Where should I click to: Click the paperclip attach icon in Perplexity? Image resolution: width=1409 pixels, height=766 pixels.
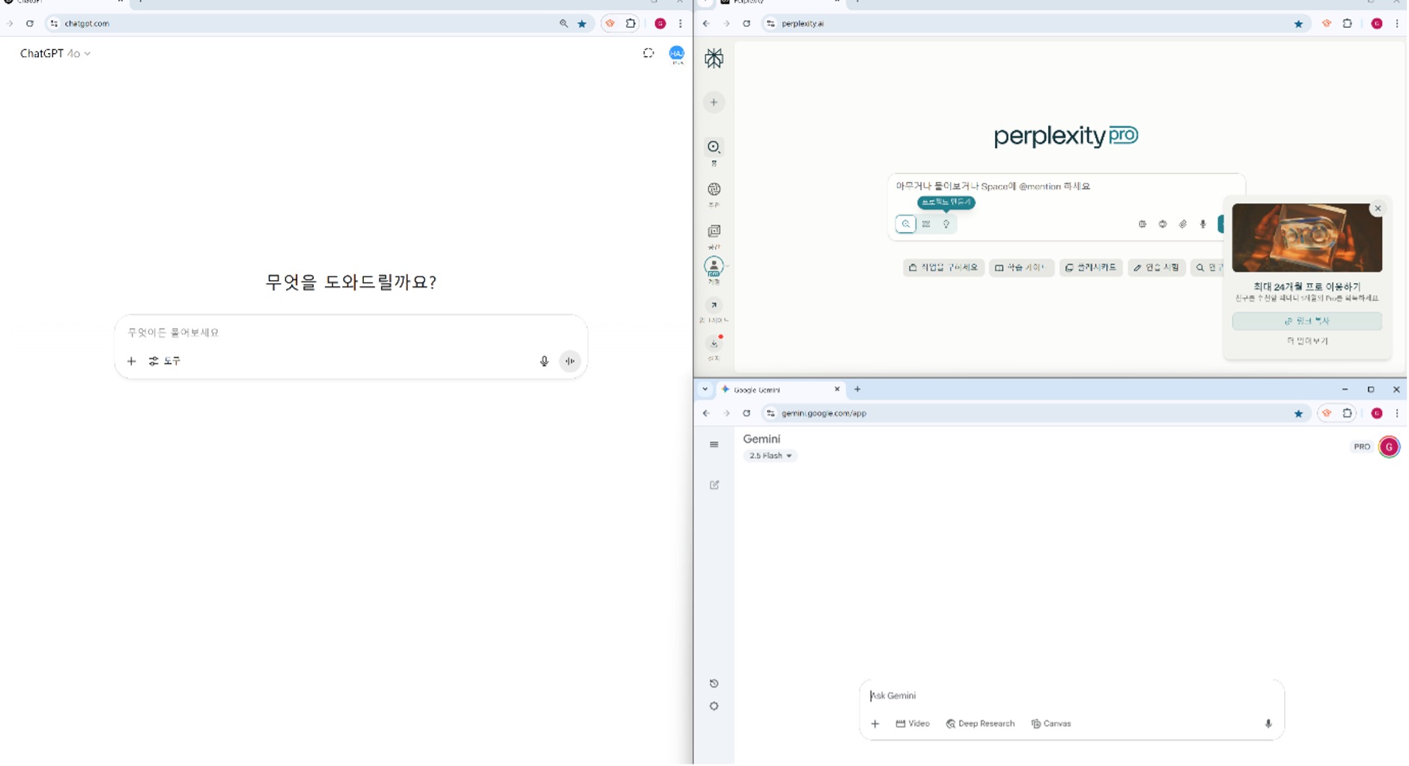(x=1183, y=224)
